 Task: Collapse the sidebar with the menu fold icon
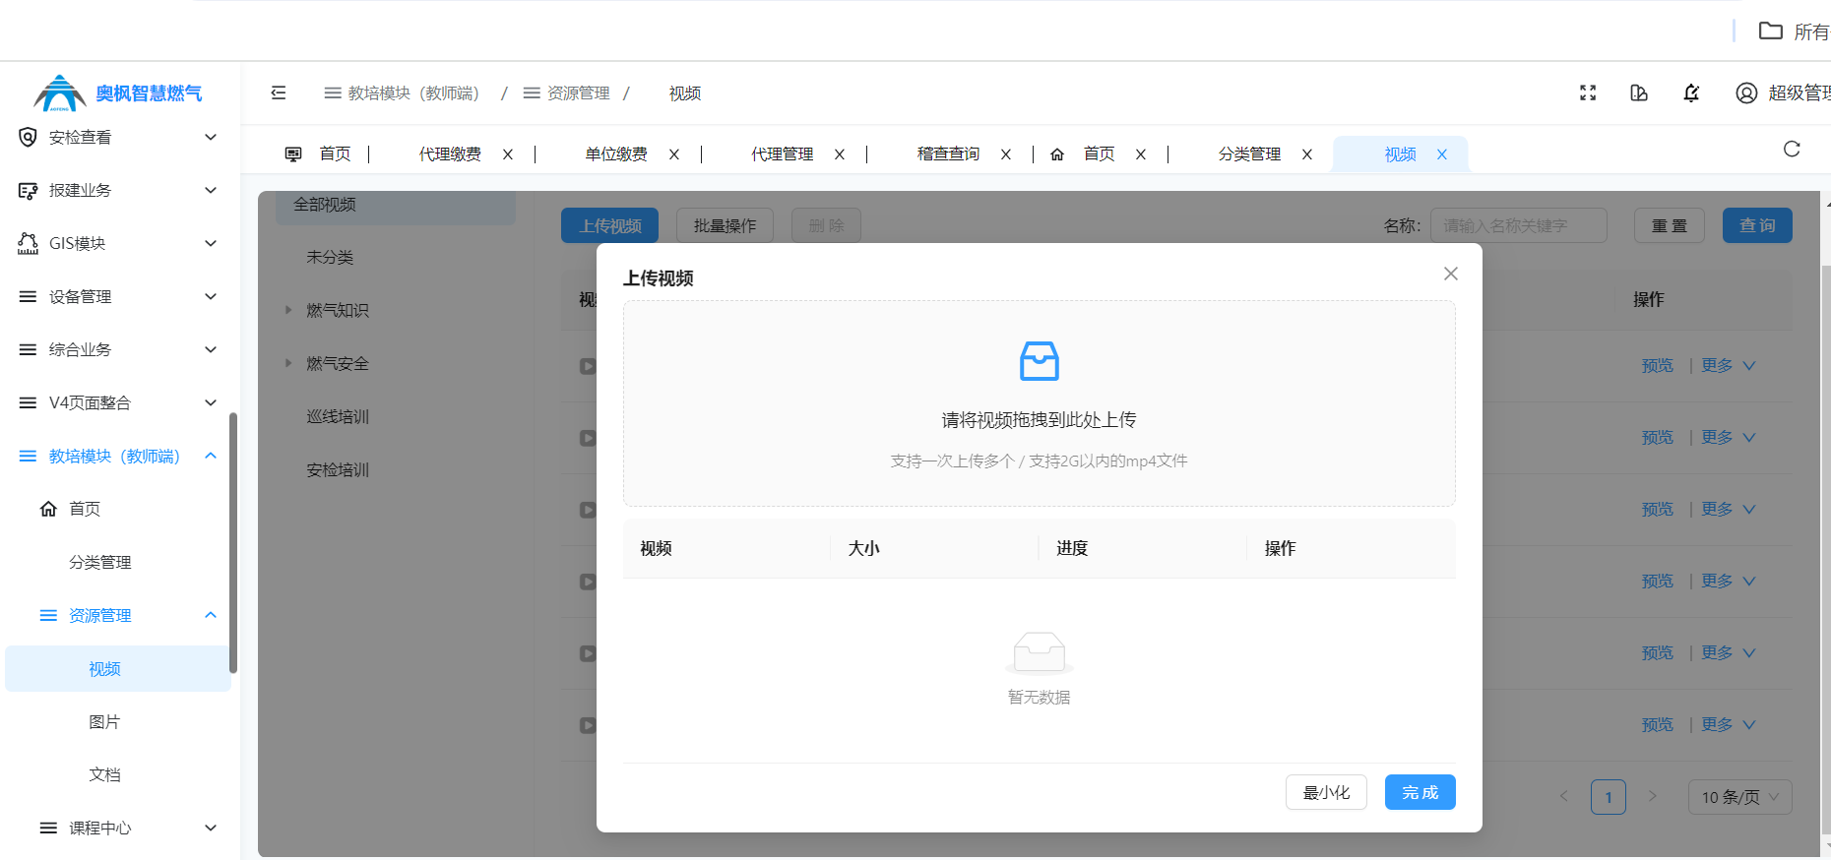(279, 92)
